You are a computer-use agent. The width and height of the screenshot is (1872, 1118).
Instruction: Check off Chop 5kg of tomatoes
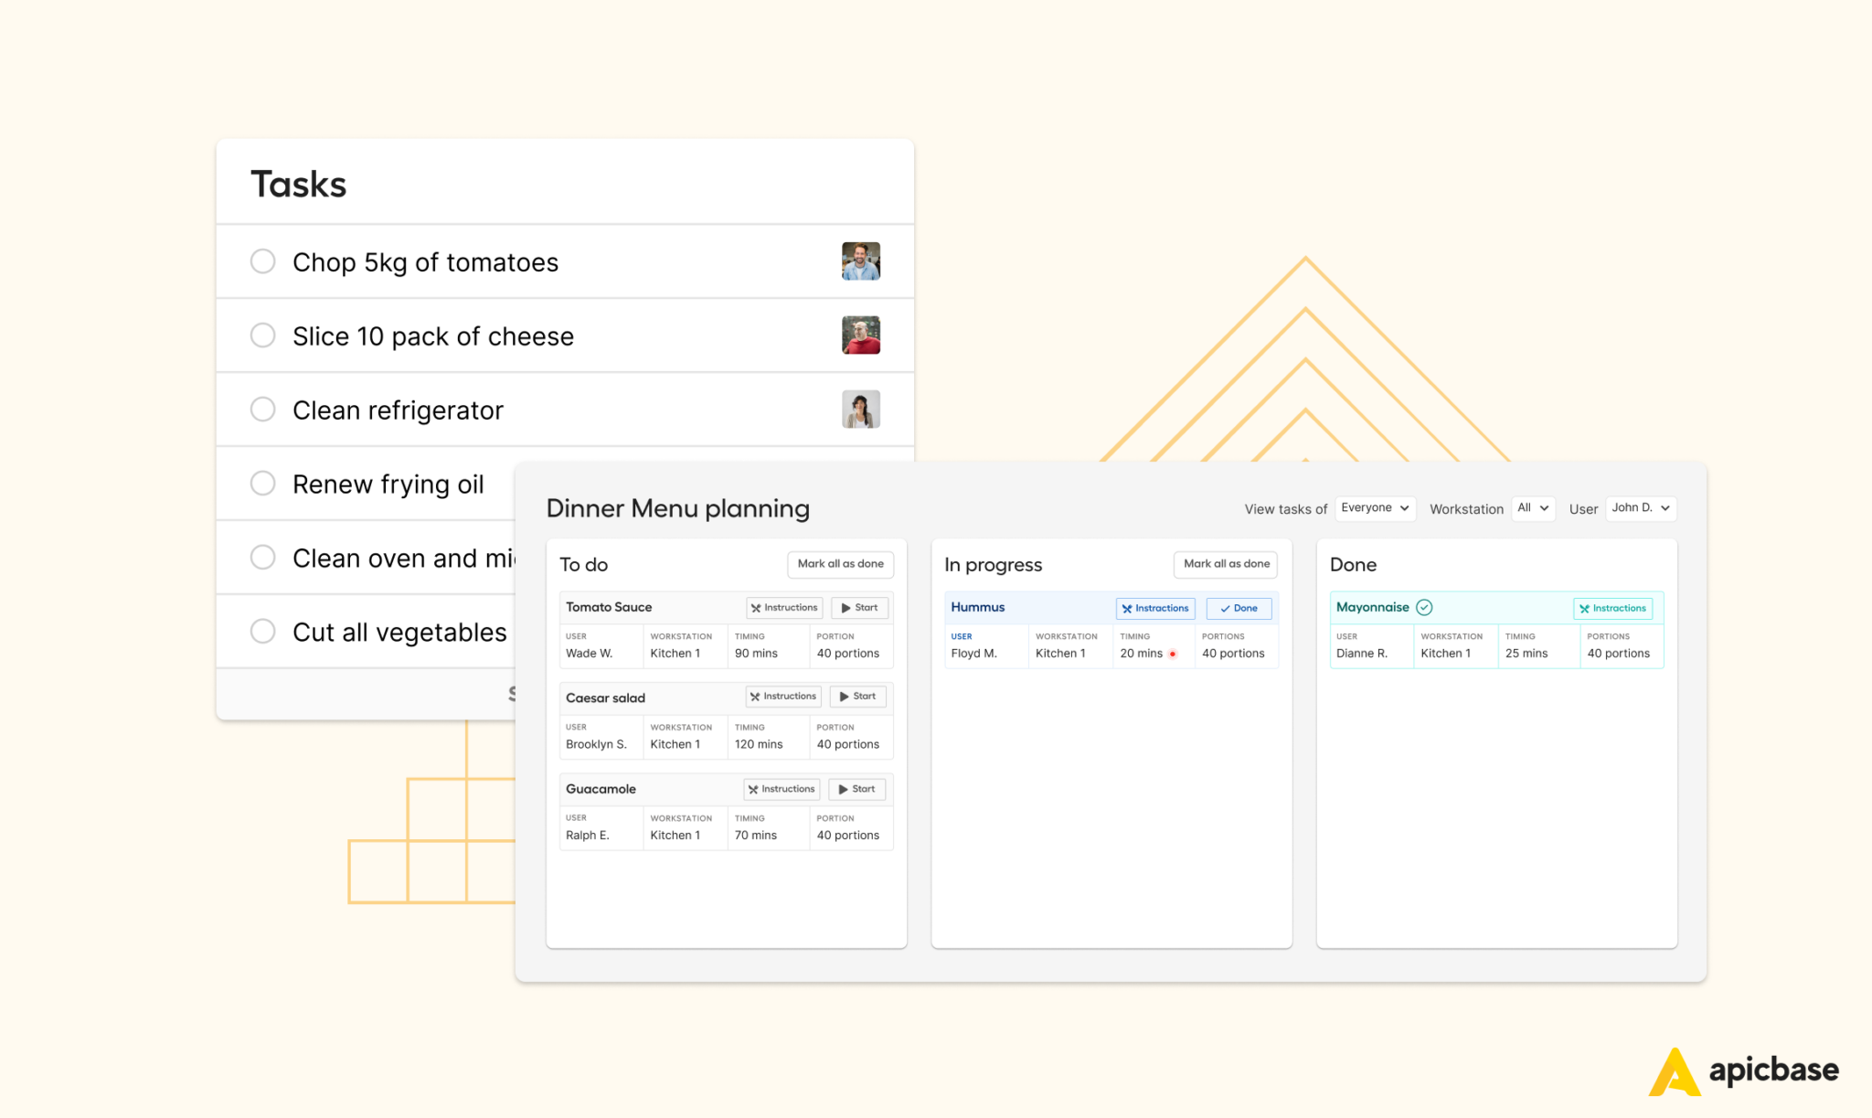(x=262, y=261)
